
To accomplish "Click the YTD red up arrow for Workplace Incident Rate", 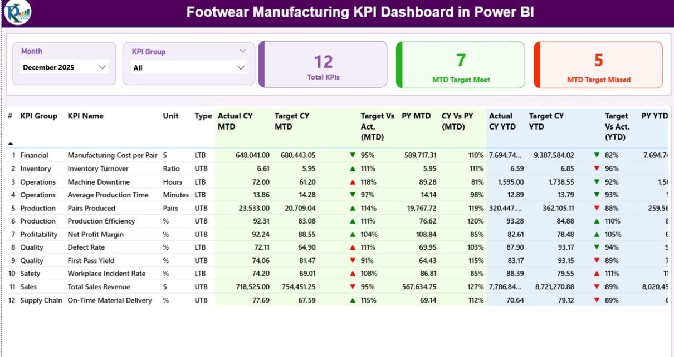I will click(597, 274).
